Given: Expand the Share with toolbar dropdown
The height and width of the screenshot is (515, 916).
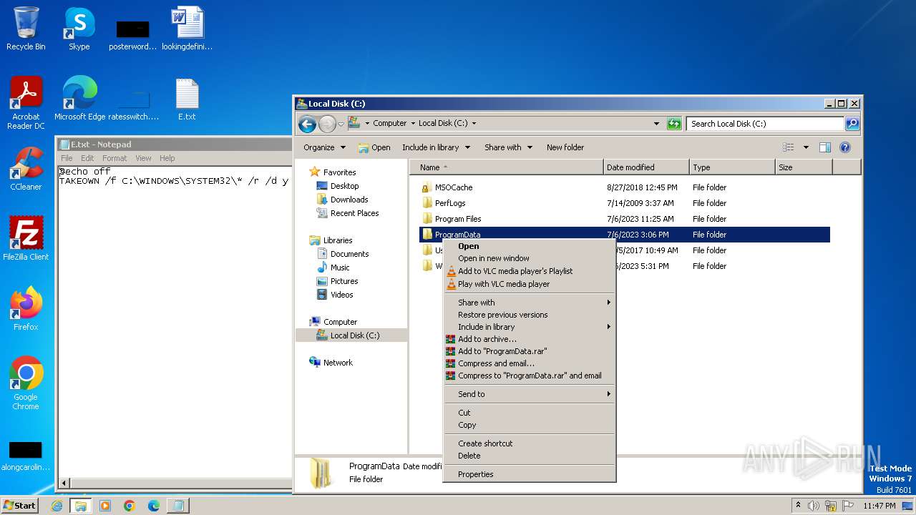Looking at the screenshot, I should (508, 147).
